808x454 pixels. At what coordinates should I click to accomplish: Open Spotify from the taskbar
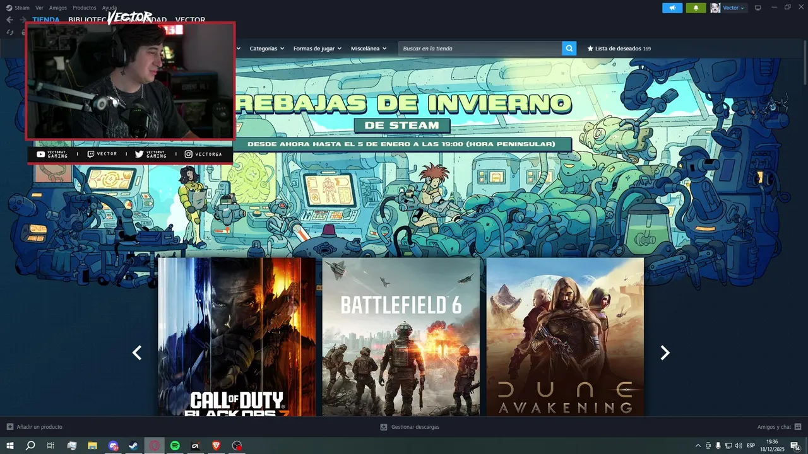(x=175, y=446)
